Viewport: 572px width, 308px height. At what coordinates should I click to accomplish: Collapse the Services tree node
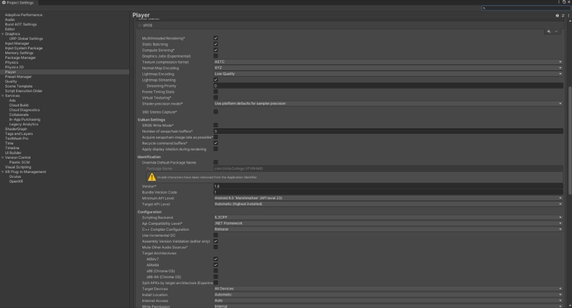coord(3,96)
